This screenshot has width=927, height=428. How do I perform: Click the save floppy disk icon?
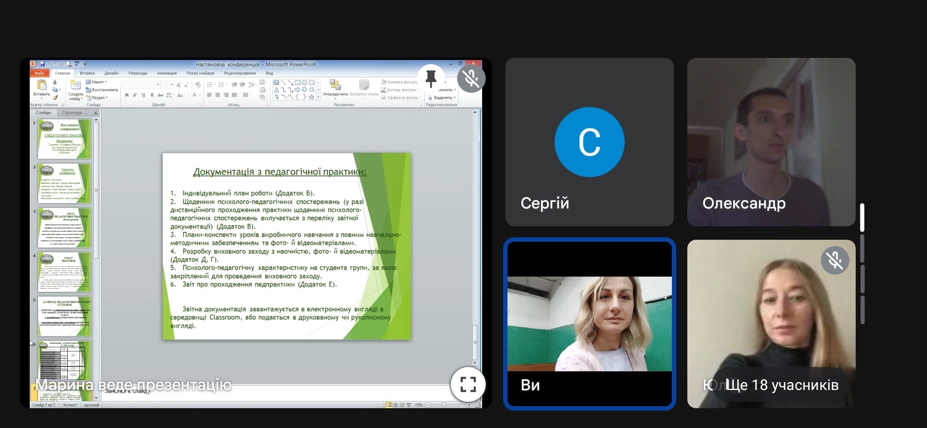click(42, 64)
